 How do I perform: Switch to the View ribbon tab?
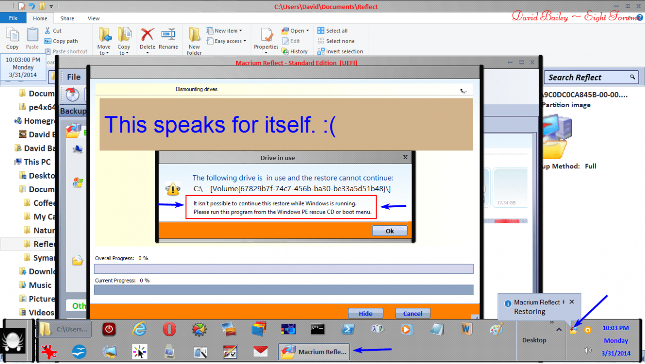[94, 18]
